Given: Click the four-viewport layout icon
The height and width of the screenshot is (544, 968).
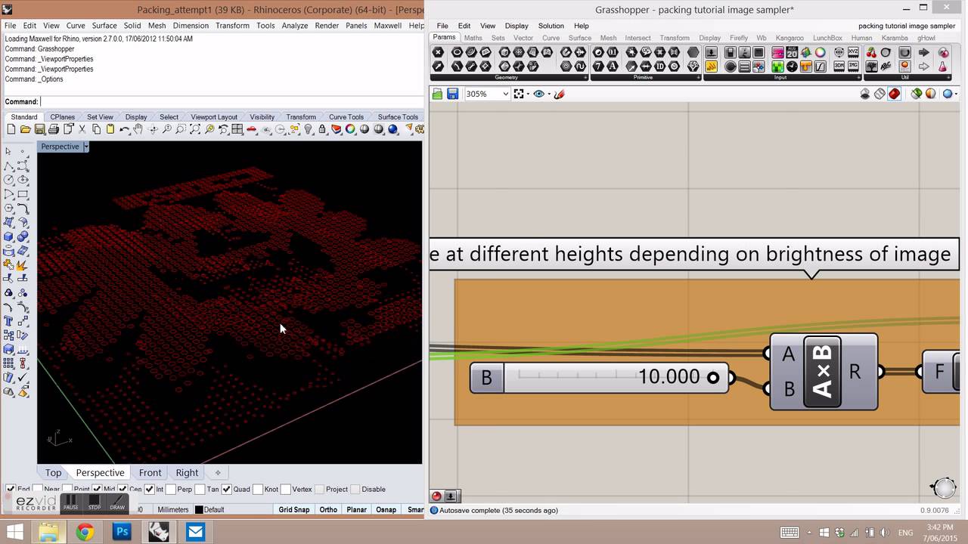Looking at the screenshot, I should [x=237, y=129].
